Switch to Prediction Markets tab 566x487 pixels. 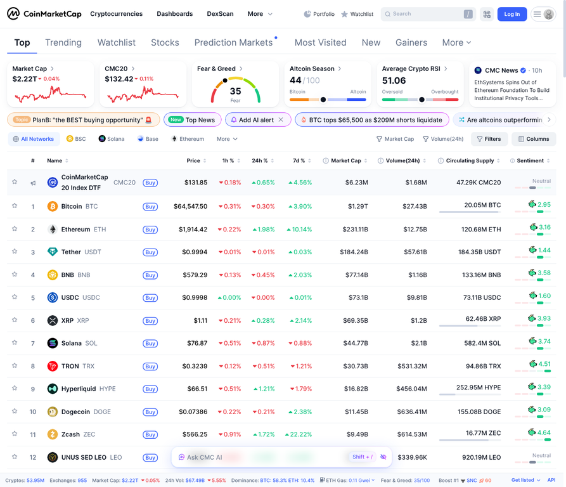[x=233, y=42]
